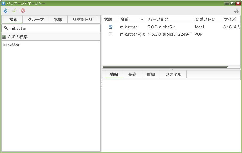Viewport: 242px width, 153px height.
Task: Toggle the mikutter installed checkbox
Action: point(111,27)
